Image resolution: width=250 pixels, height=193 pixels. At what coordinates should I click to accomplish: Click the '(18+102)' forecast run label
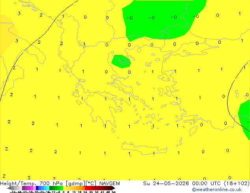pyautogui.click(x=237, y=184)
